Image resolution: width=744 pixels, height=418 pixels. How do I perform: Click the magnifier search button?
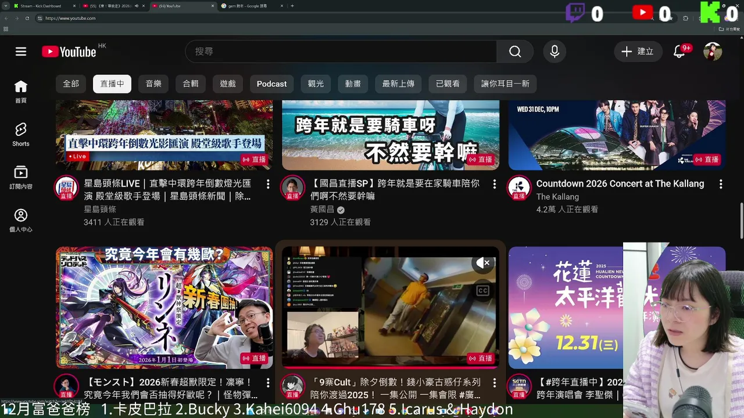[515, 52]
